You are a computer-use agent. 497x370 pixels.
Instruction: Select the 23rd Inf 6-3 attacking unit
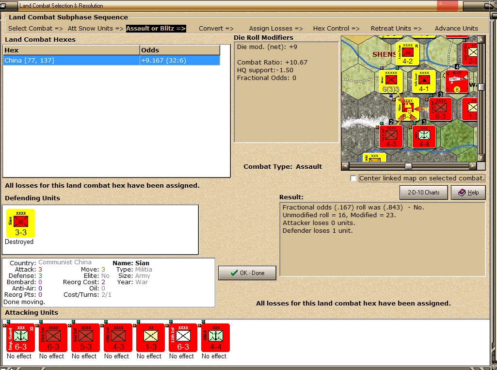[53, 338]
